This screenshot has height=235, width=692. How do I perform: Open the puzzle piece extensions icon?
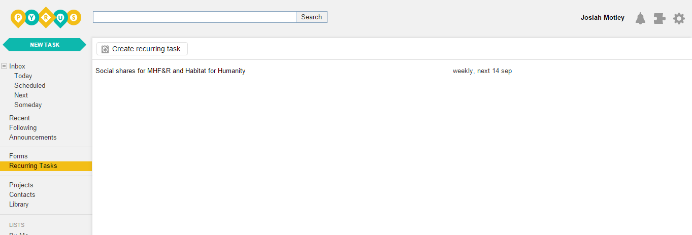660,19
